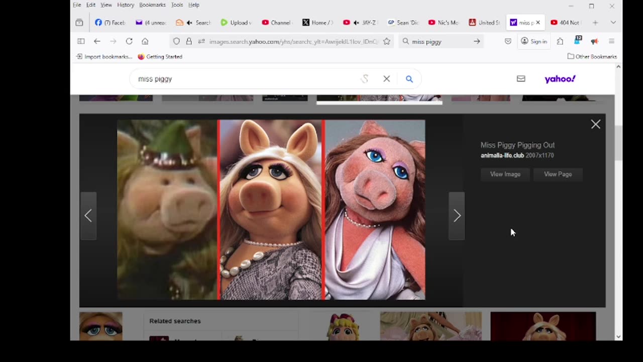The width and height of the screenshot is (643, 362).
Task: Go to the browser home page
Action: click(x=145, y=41)
